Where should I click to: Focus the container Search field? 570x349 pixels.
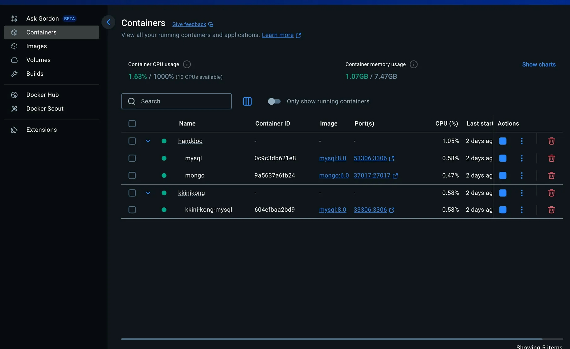click(176, 101)
